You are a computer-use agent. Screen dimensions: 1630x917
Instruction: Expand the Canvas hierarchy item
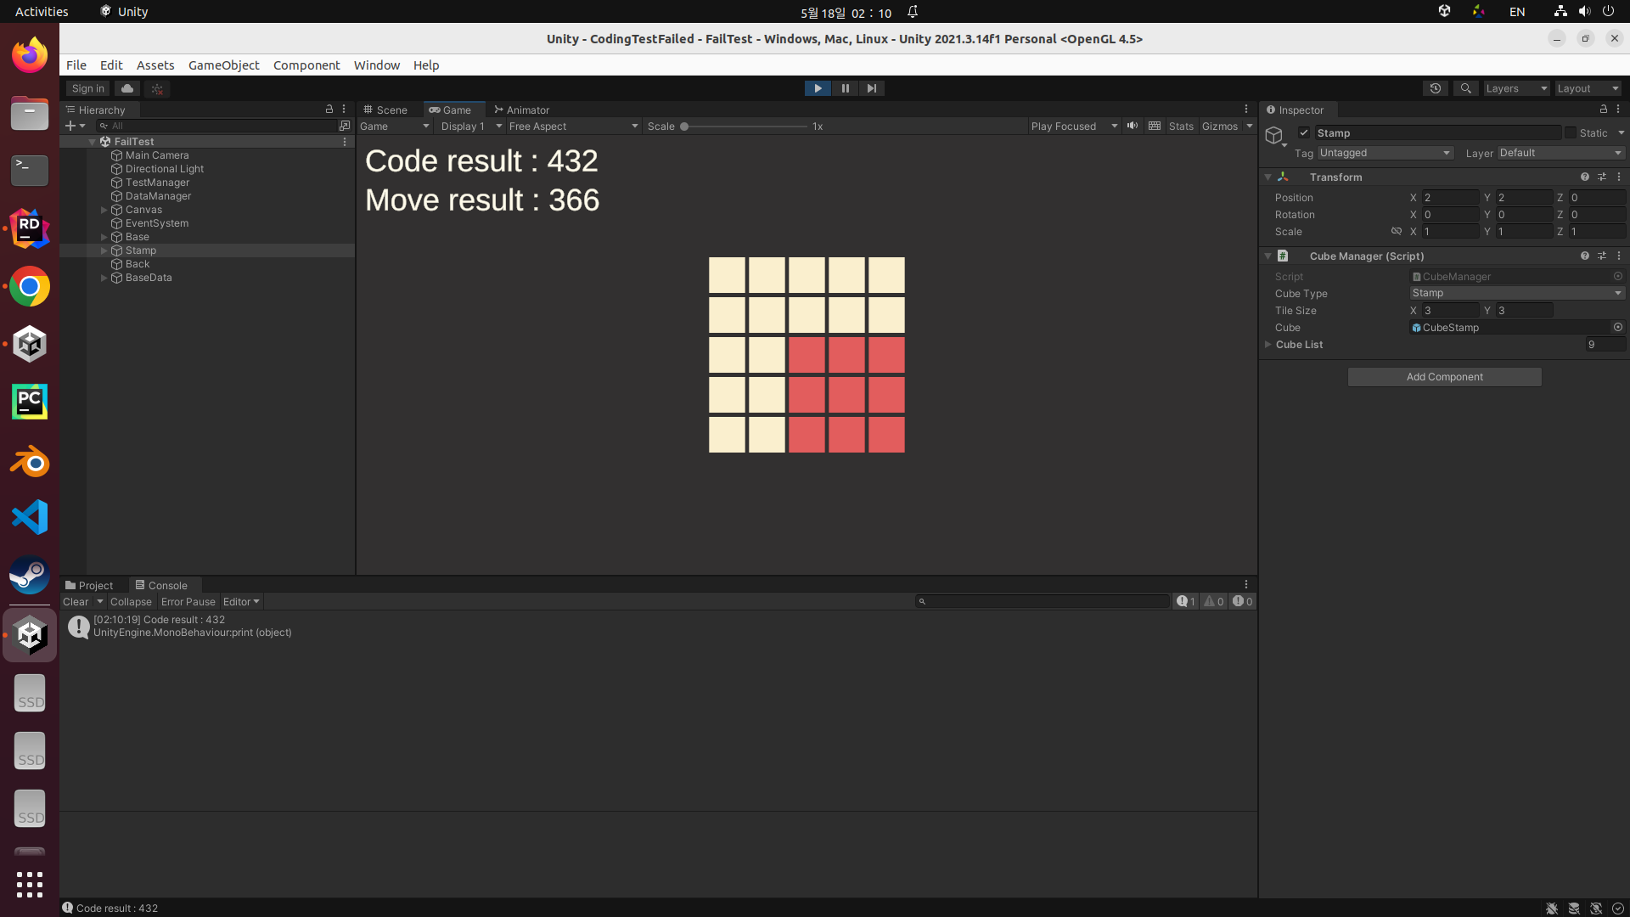[104, 210]
